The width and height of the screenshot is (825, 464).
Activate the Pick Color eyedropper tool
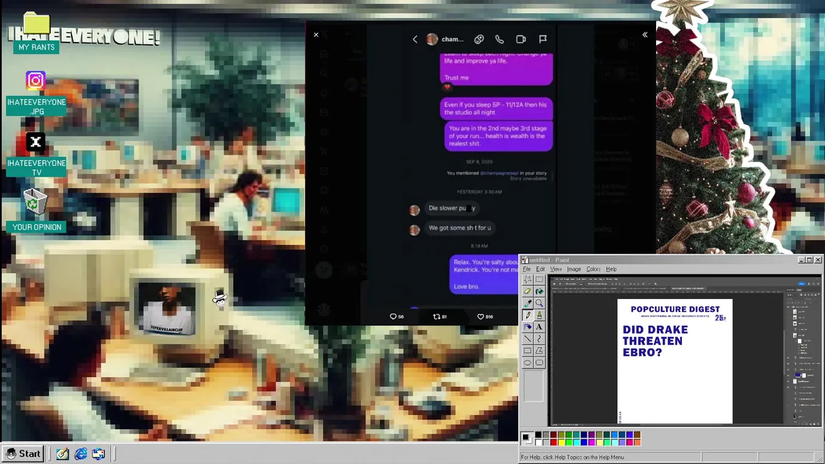527,303
